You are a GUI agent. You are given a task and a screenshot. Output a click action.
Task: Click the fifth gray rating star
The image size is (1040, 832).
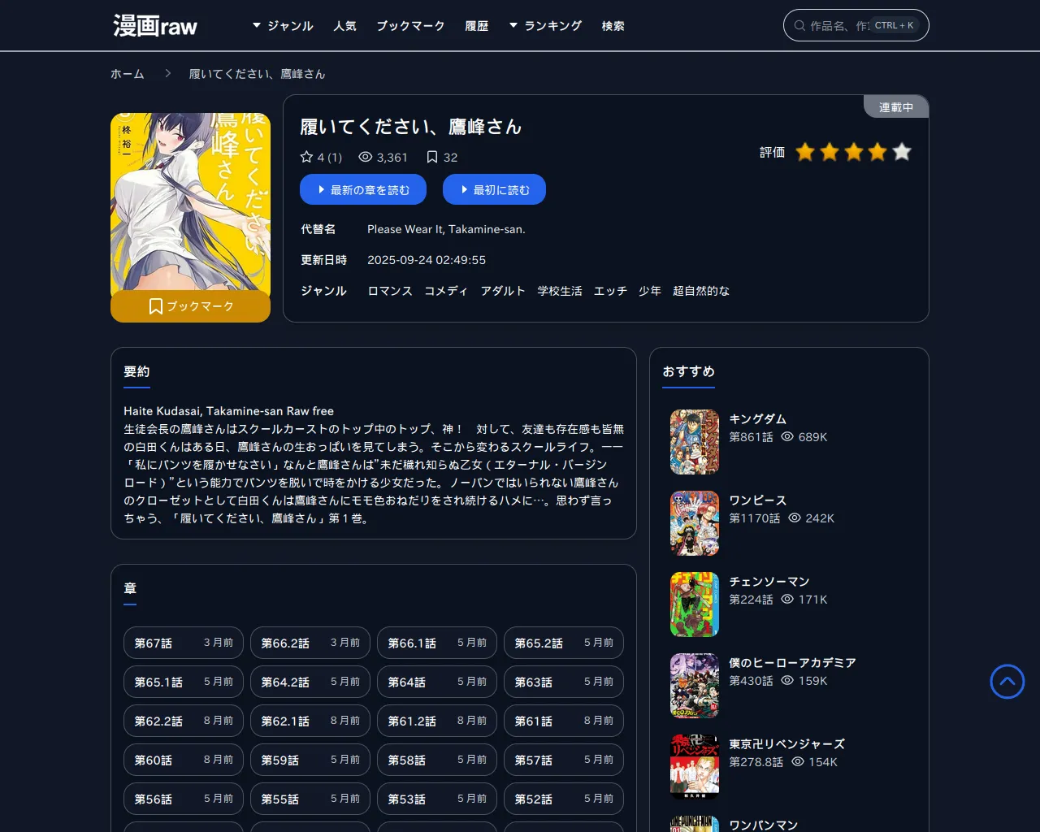coord(902,152)
